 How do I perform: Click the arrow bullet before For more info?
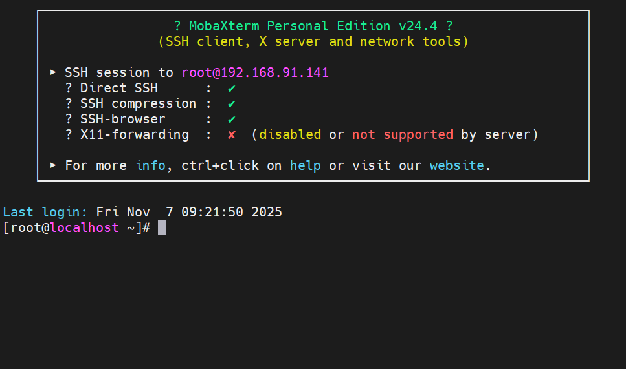(53, 165)
